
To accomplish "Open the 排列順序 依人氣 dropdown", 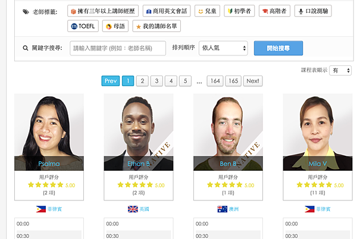I will [223, 48].
